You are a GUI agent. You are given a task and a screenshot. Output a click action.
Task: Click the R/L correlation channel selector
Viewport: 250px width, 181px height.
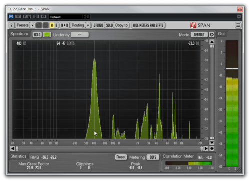pyautogui.click(x=201, y=157)
